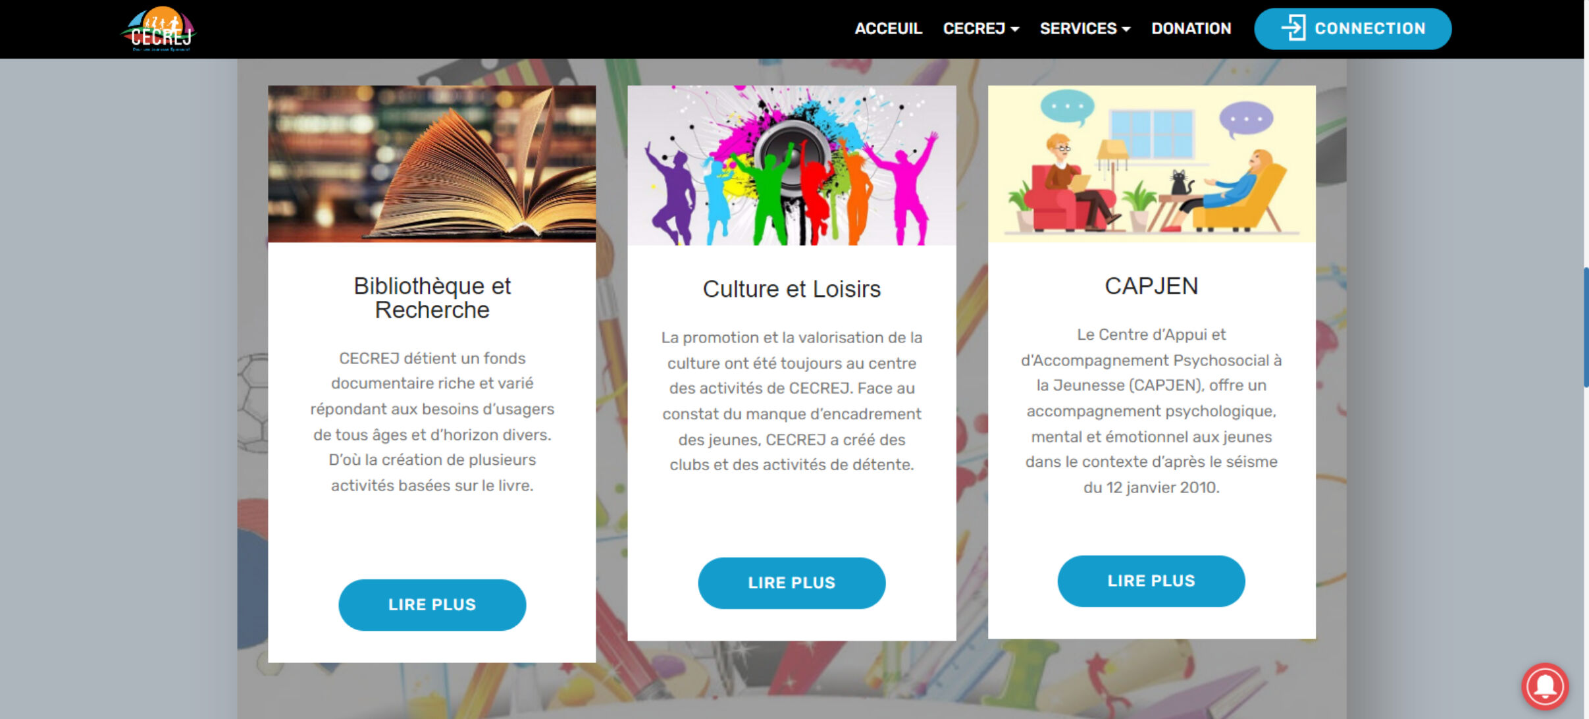Open the DONATION menu item

tap(1191, 28)
